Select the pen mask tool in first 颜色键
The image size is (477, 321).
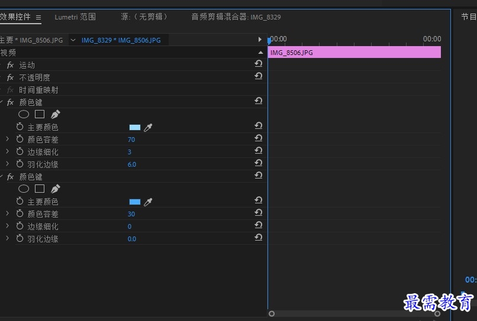56,114
